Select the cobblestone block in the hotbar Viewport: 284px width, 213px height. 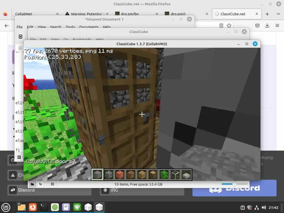click(x=109, y=175)
